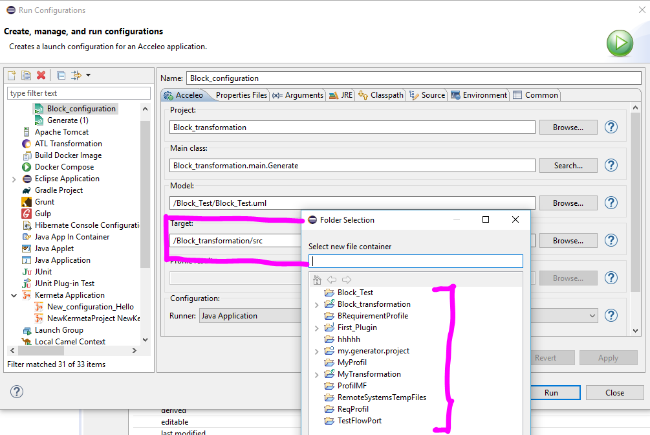Viewport: 650px width, 435px height.
Task: Click the ATL Transformation icon
Action: point(27,144)
